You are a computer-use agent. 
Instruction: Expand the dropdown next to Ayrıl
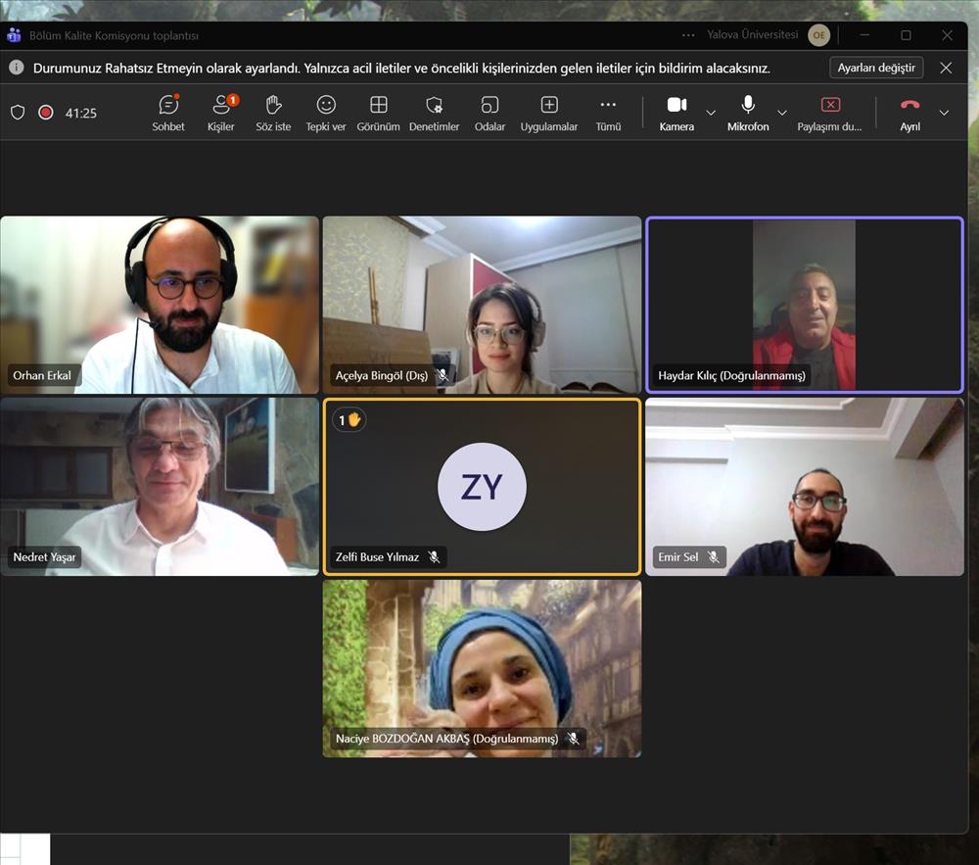point(944,113)
